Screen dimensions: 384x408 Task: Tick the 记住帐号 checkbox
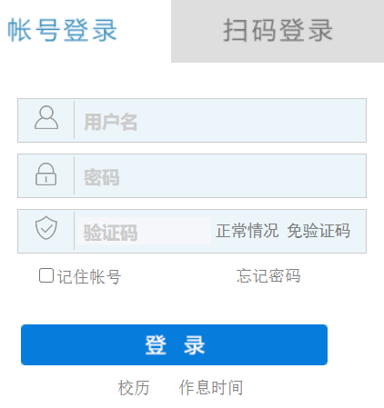46,275
